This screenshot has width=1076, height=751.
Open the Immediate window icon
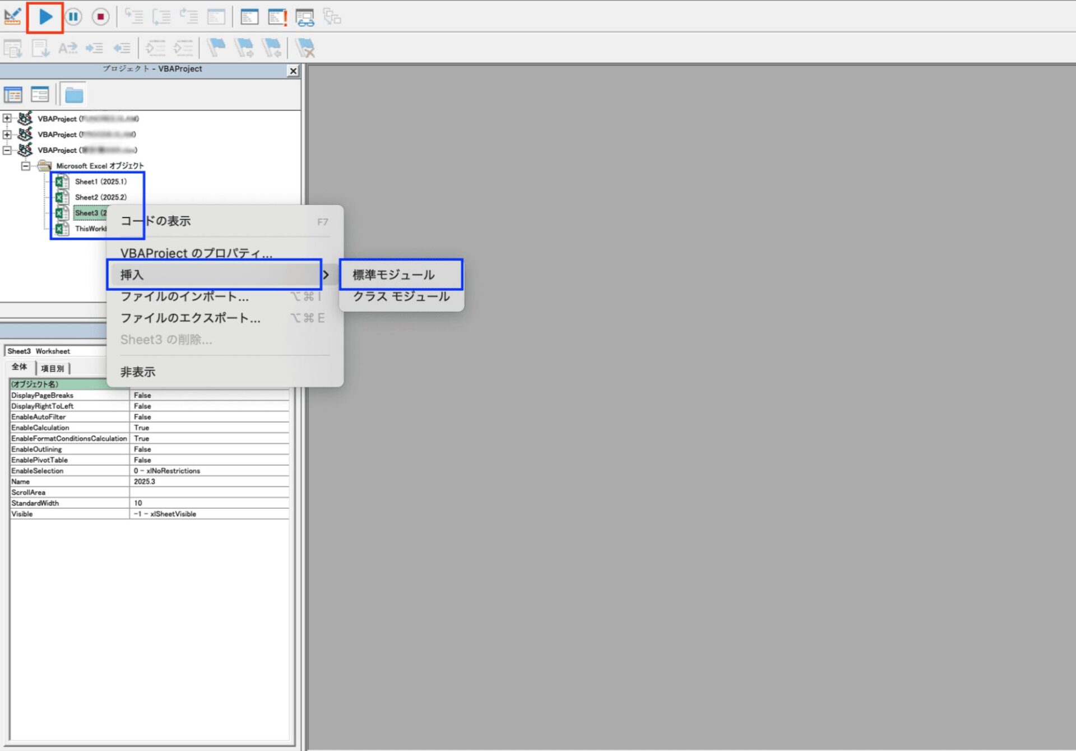coord(249,17)
